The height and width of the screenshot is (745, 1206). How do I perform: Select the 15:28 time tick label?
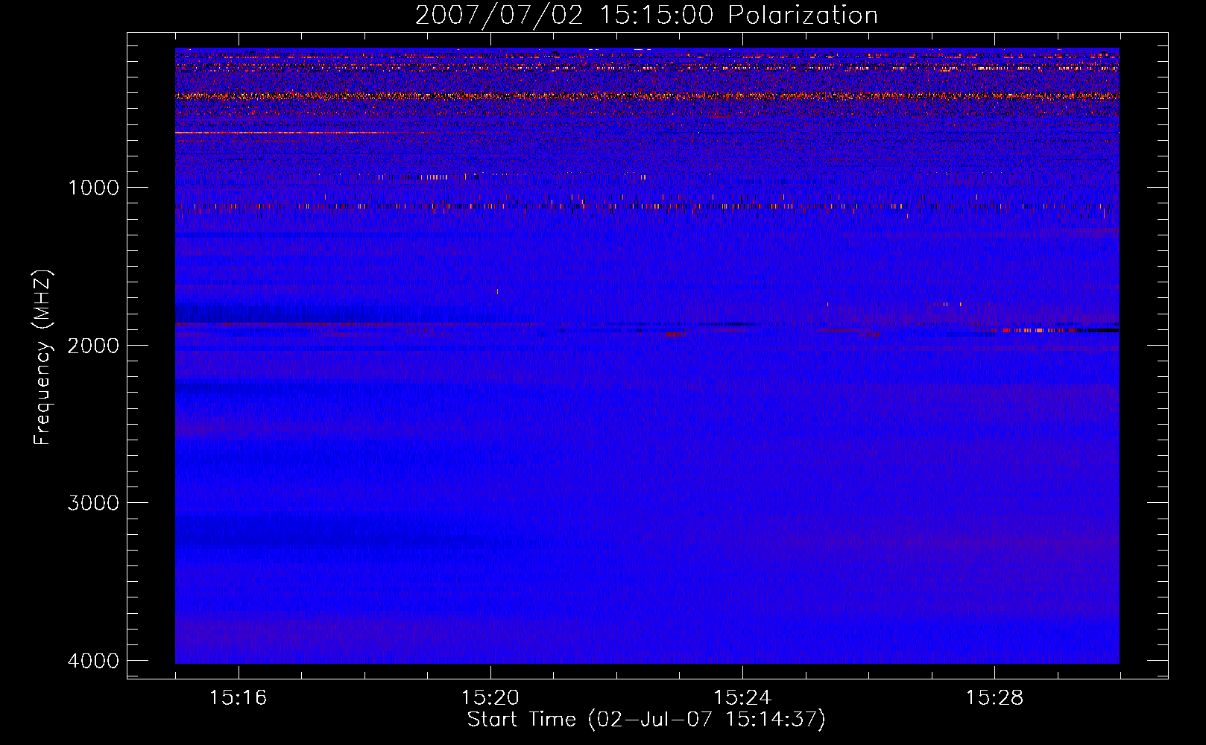coord(994,698)
